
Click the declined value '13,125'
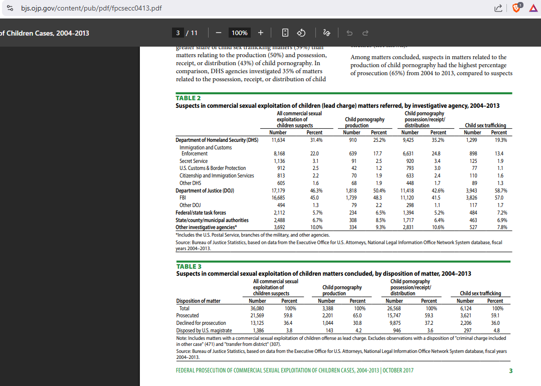[x=257, y=323]
